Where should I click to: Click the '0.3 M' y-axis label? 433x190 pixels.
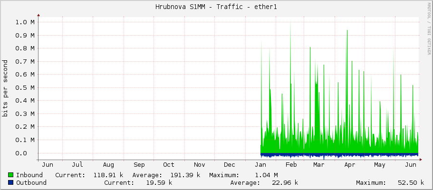point(25,114)
